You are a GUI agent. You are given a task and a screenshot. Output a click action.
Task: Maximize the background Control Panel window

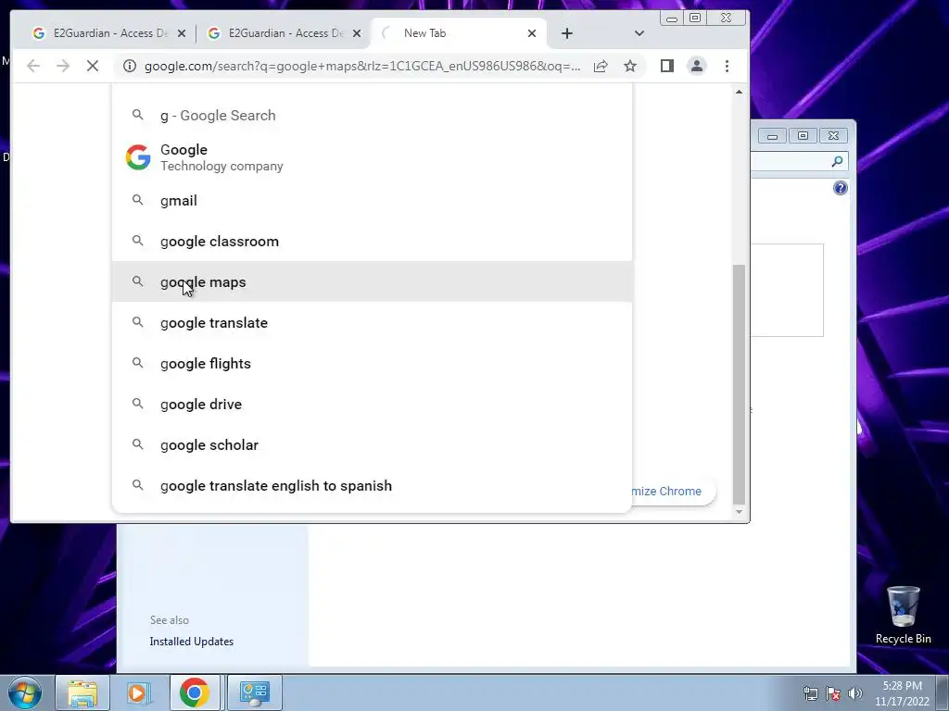[803, 135]
